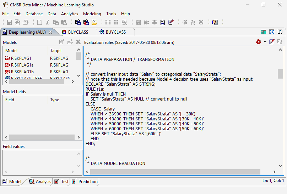Click the greyed copy icon above the editor
This screenshot has width=287, height=194.
click(x=280, y=42)
